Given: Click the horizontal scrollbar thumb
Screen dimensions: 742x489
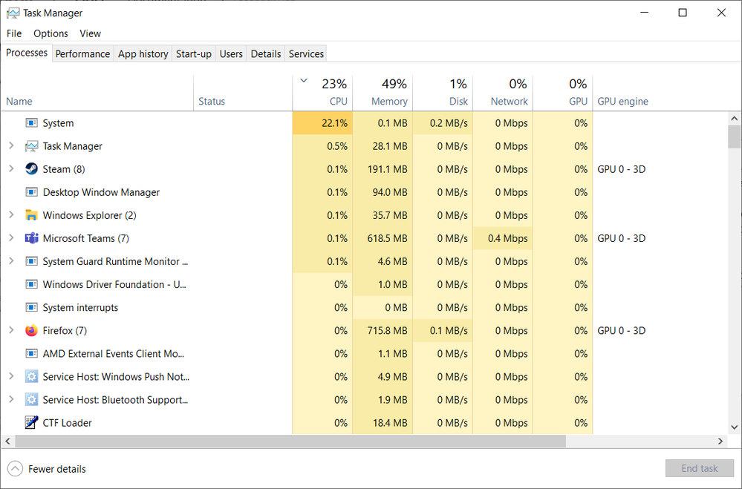Looking at the screenshot, I should 290,441.
